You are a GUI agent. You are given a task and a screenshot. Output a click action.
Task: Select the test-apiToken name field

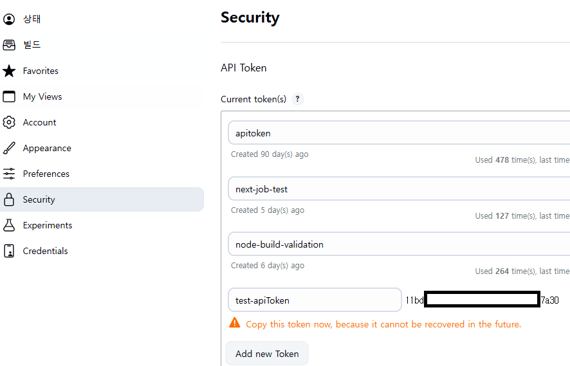[314, 300]
